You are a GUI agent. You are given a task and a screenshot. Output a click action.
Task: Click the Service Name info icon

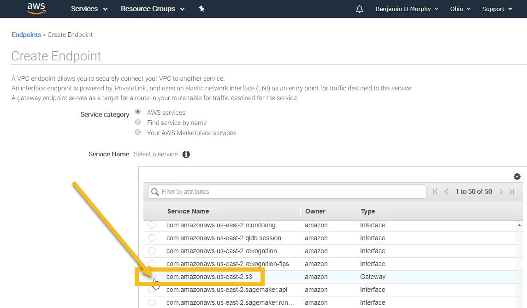pos(186,154)
